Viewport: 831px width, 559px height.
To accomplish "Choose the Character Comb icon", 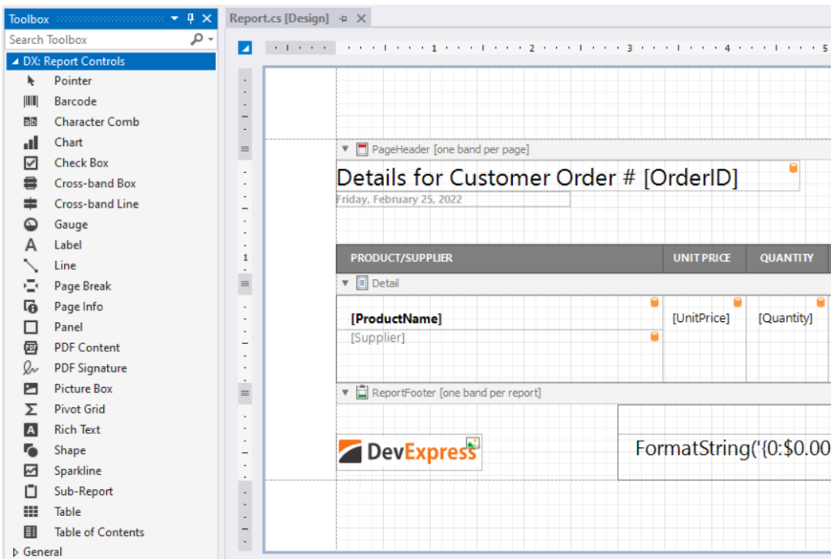I will tap(31, 122).
